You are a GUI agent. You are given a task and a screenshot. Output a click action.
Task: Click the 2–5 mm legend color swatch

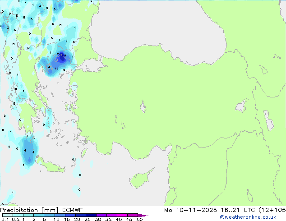[x=39, y=215]
